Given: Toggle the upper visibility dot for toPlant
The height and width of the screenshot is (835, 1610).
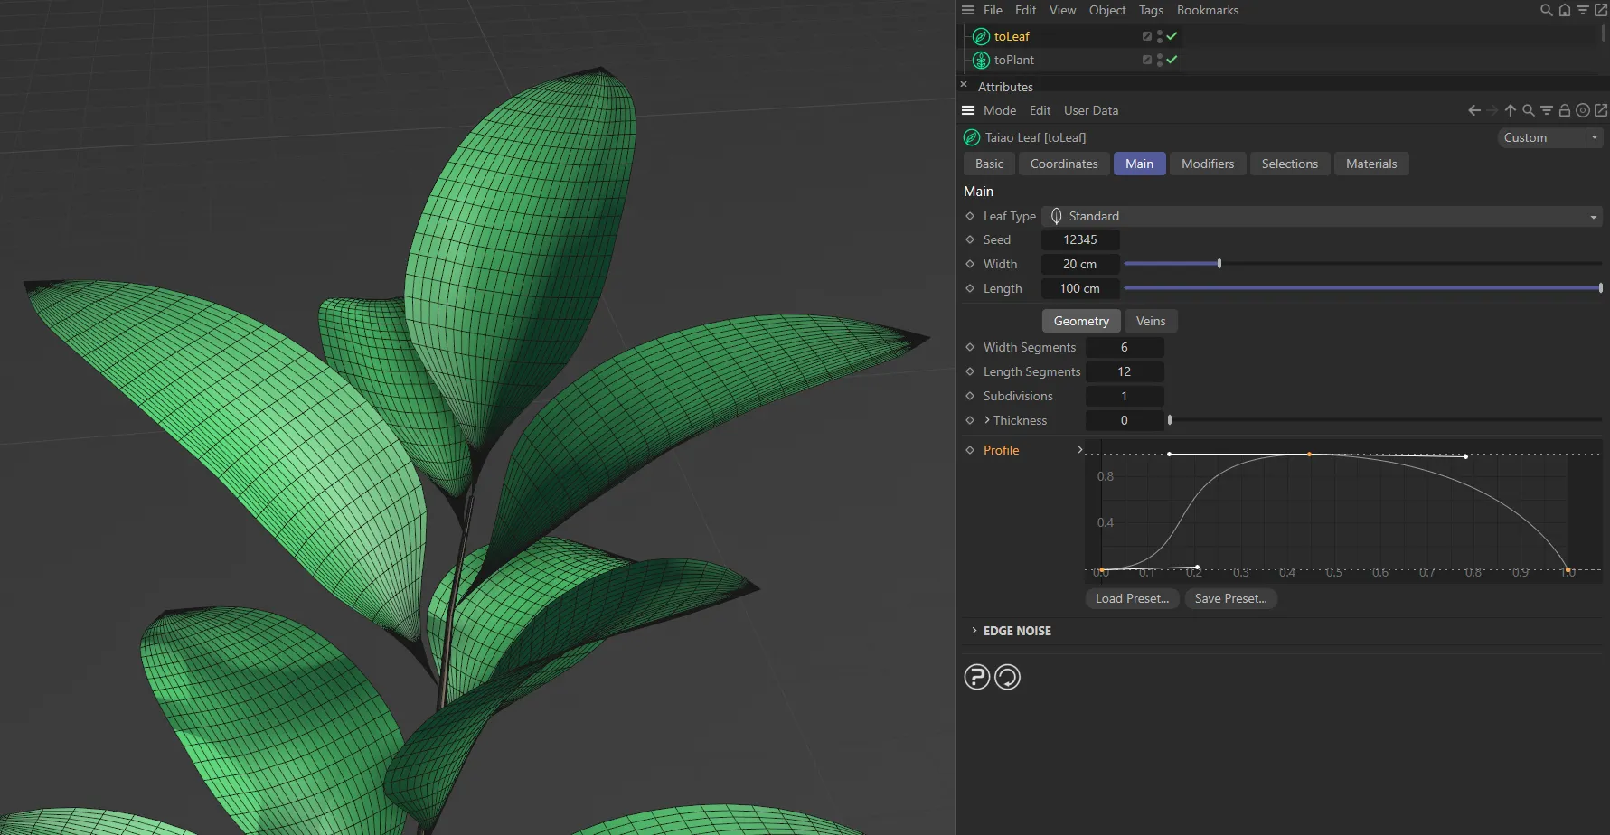Looking at the screenshot, I should pos(1159,55).
